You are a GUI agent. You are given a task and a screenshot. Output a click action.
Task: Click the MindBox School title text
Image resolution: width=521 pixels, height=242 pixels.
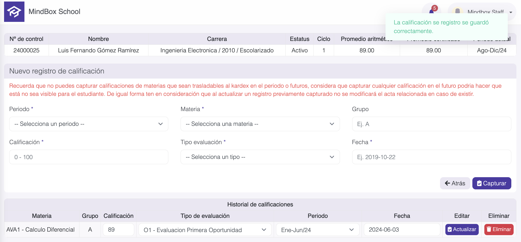[54, 12]
